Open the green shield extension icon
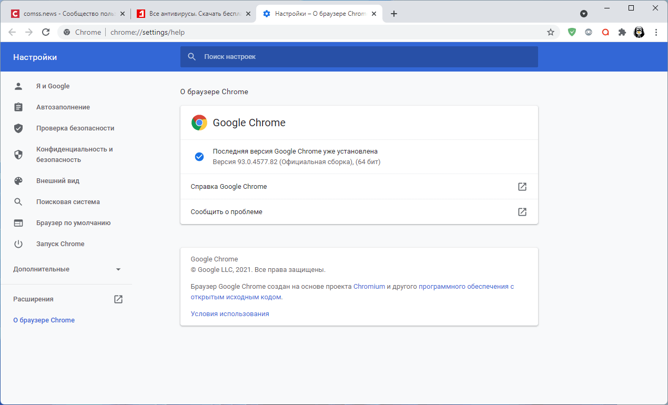Screen dimensions: 668x405 click(572, 32)
